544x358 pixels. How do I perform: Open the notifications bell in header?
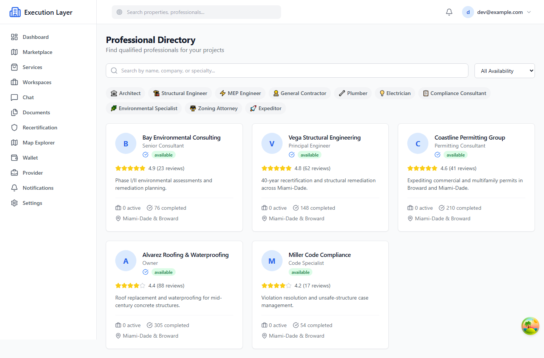coord(449,12)
